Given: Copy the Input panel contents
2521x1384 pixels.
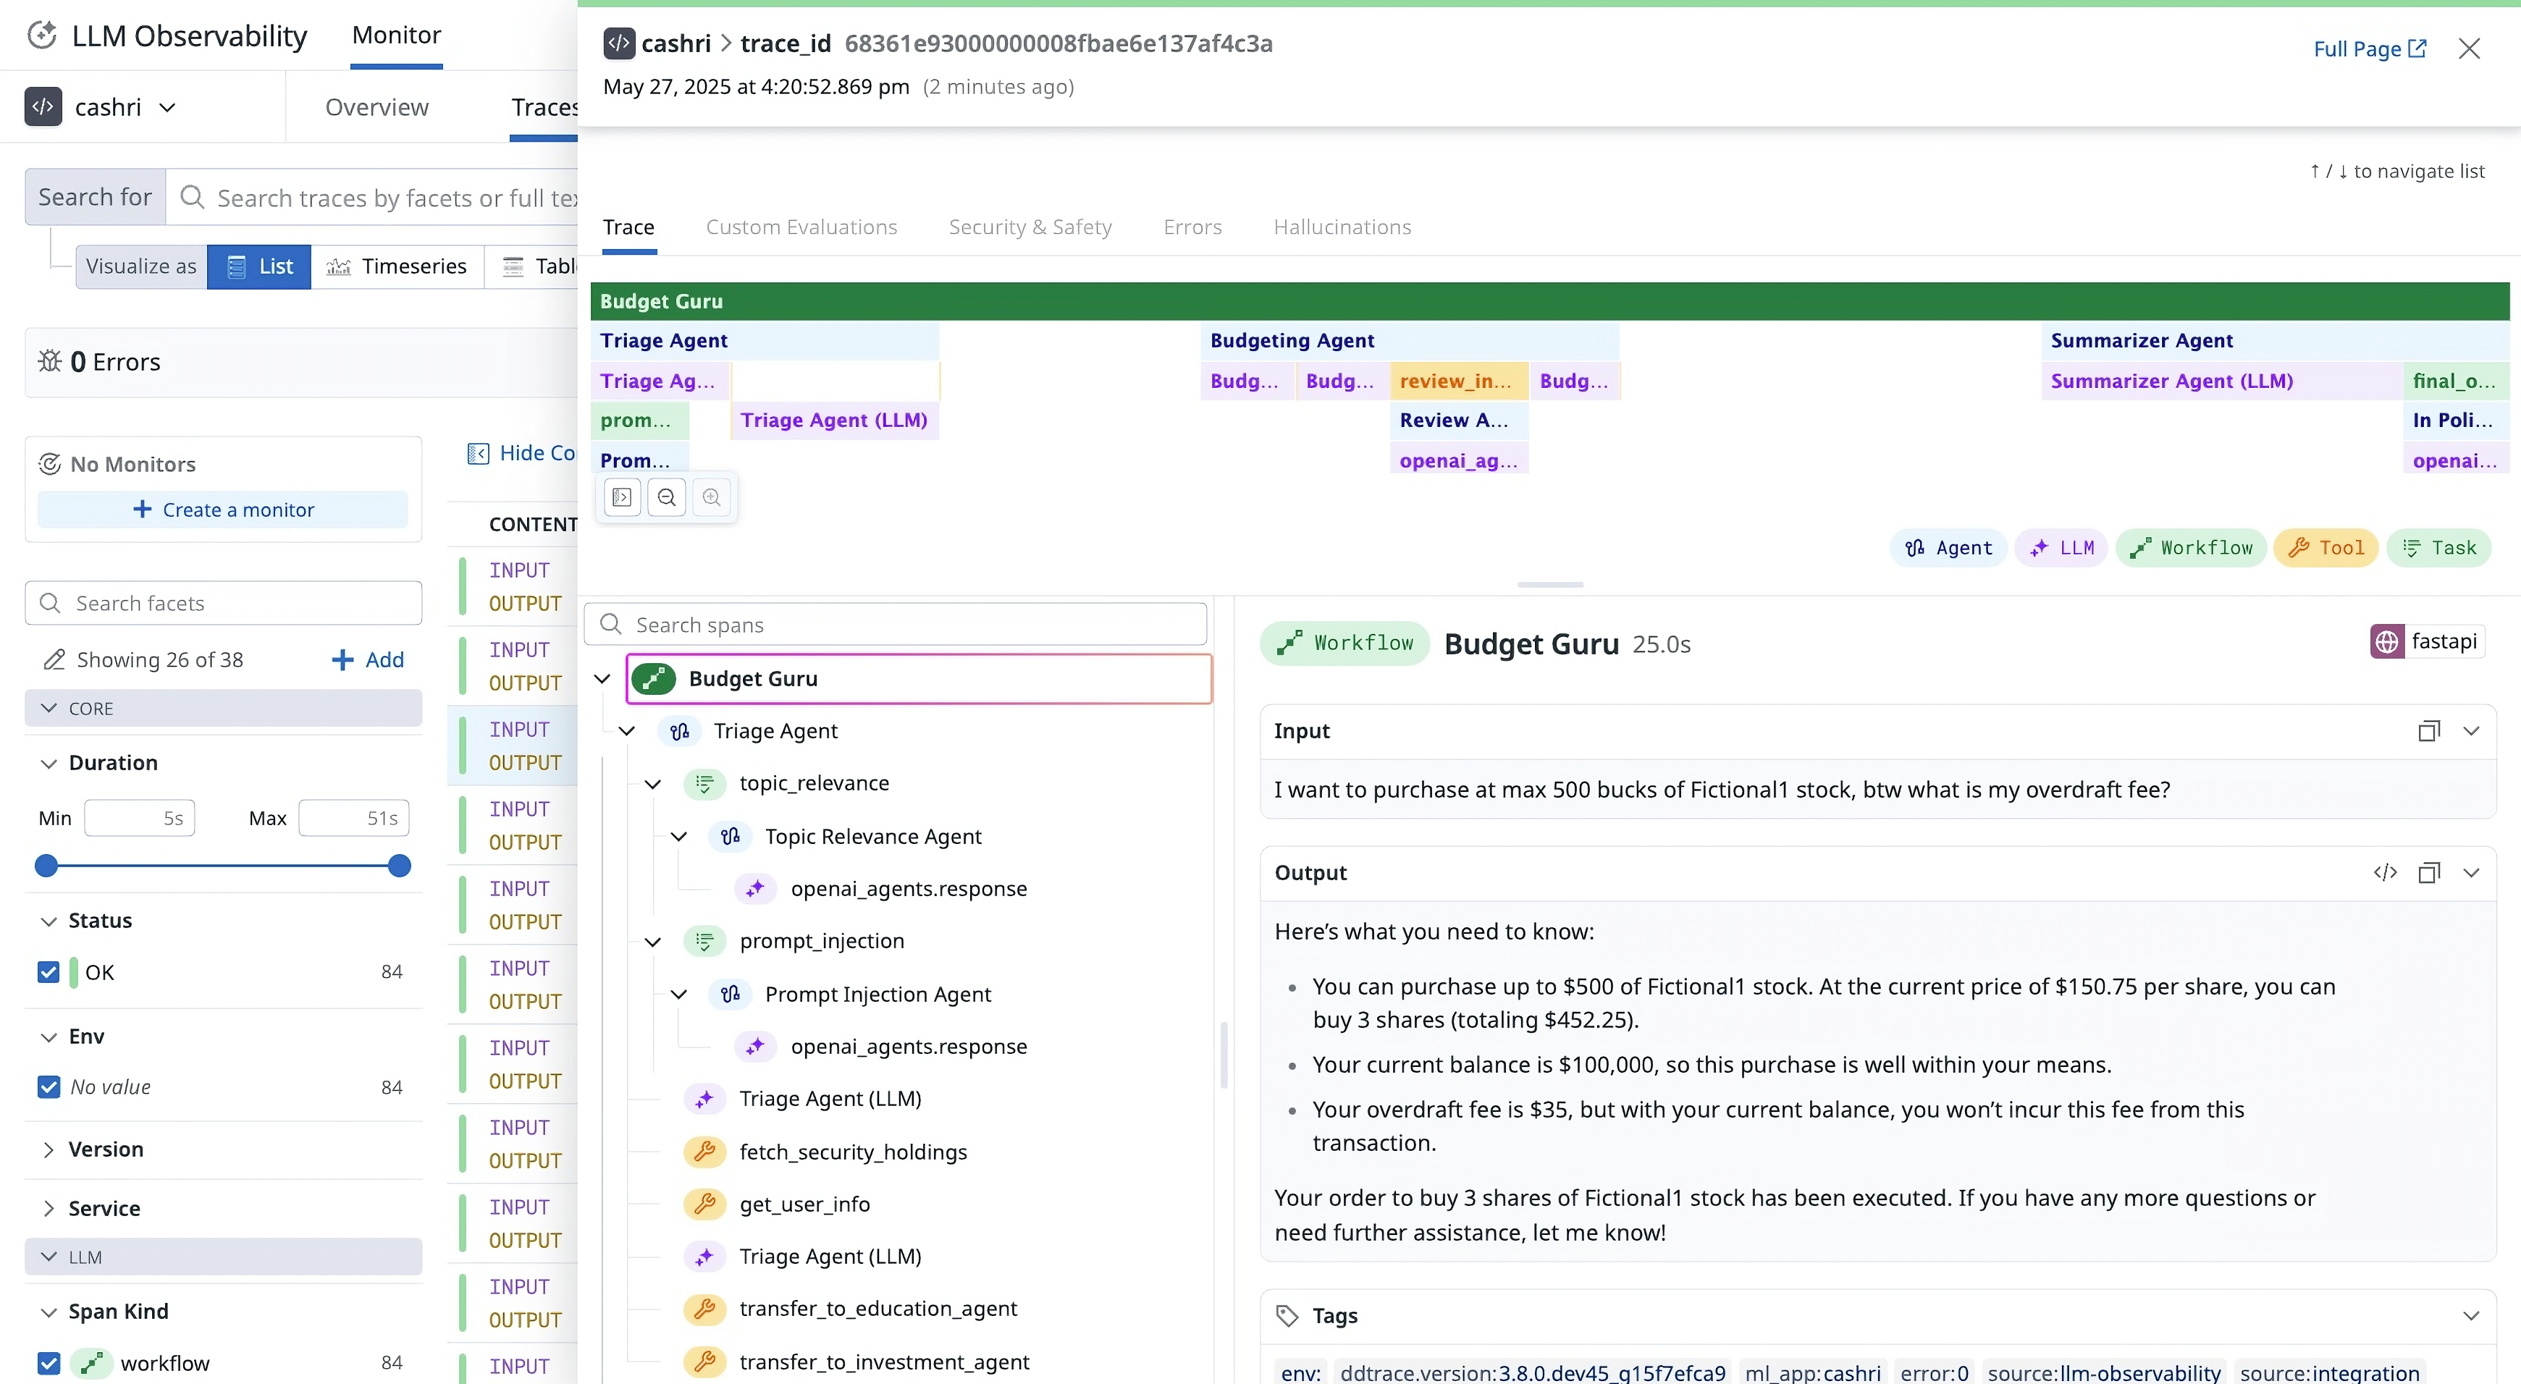Looking at the screenshot, I should click(2430, 730).
